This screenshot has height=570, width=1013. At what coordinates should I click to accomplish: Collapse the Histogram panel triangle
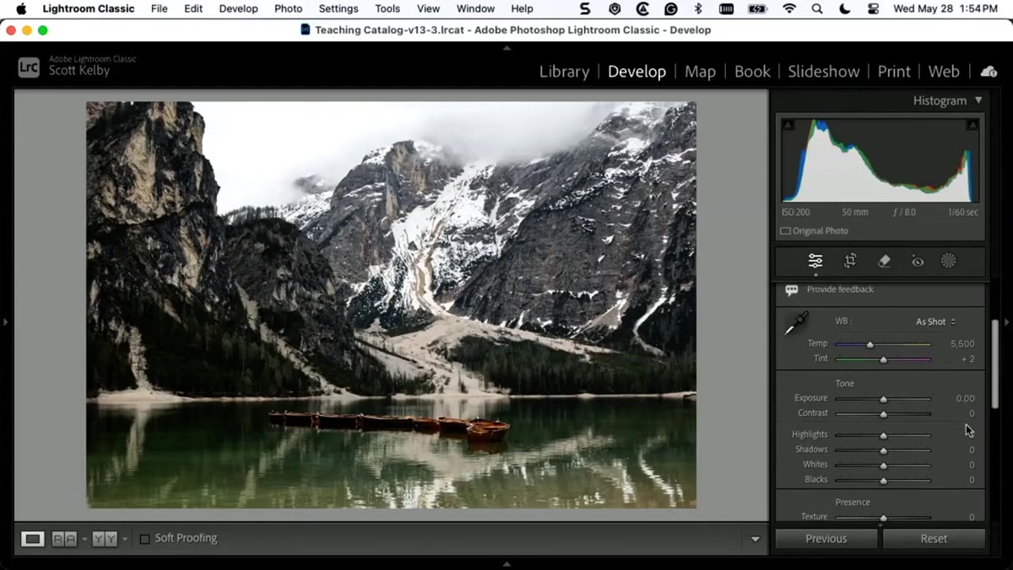click(978, 100)
